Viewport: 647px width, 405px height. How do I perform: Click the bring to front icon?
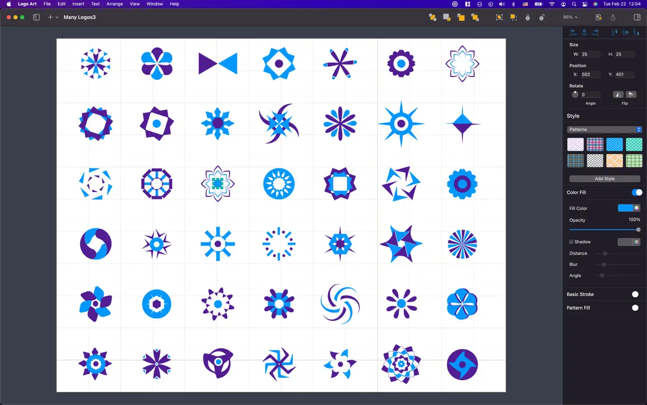coord(432,17)
